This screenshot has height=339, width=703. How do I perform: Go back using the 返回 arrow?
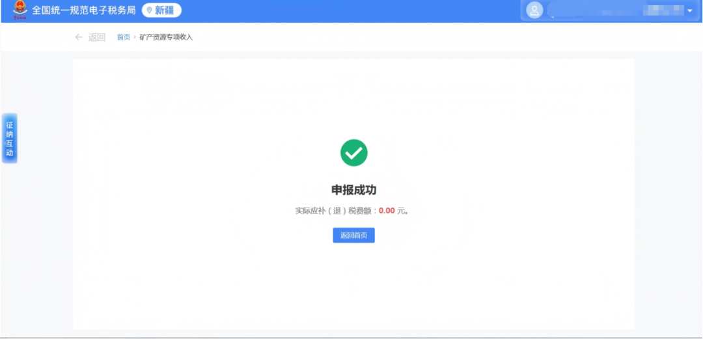pyautogui.click(x=79, y=37)
